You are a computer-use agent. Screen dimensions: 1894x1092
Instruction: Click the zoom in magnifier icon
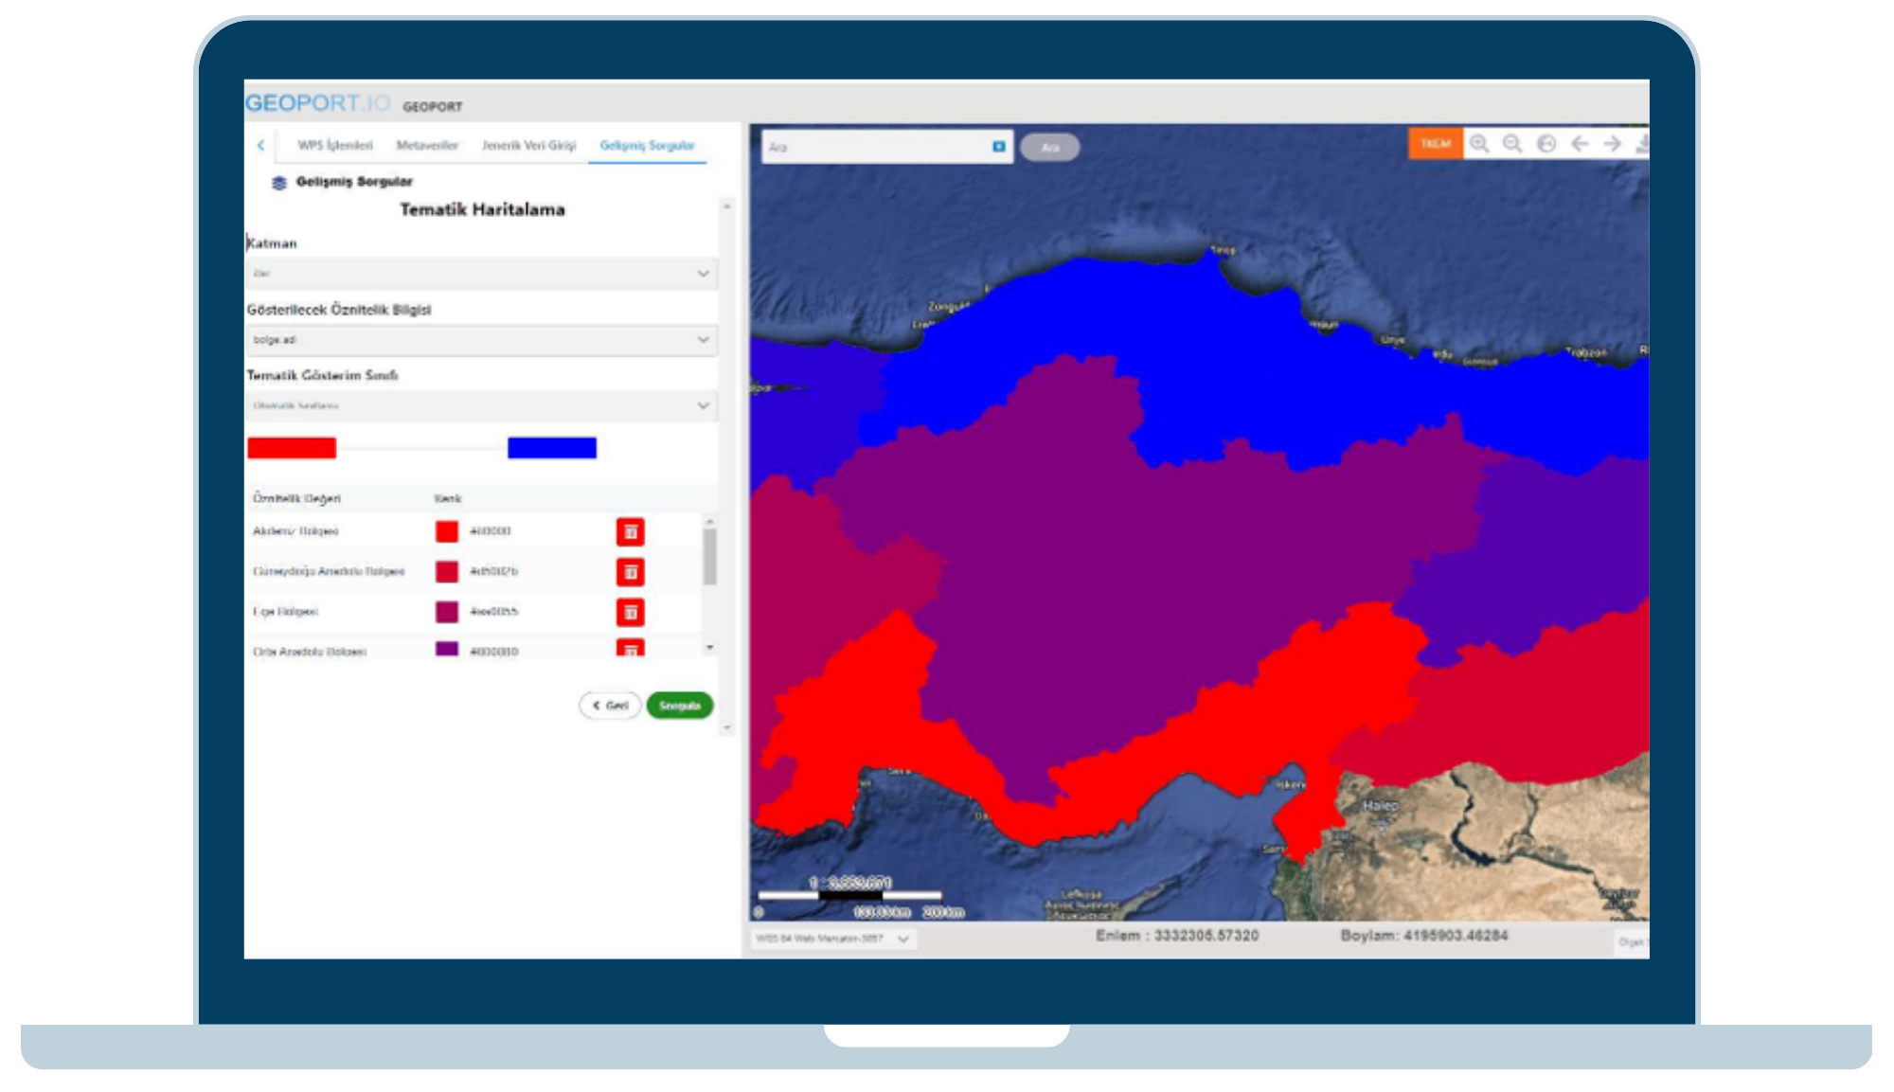click(x=1478, y=144)
